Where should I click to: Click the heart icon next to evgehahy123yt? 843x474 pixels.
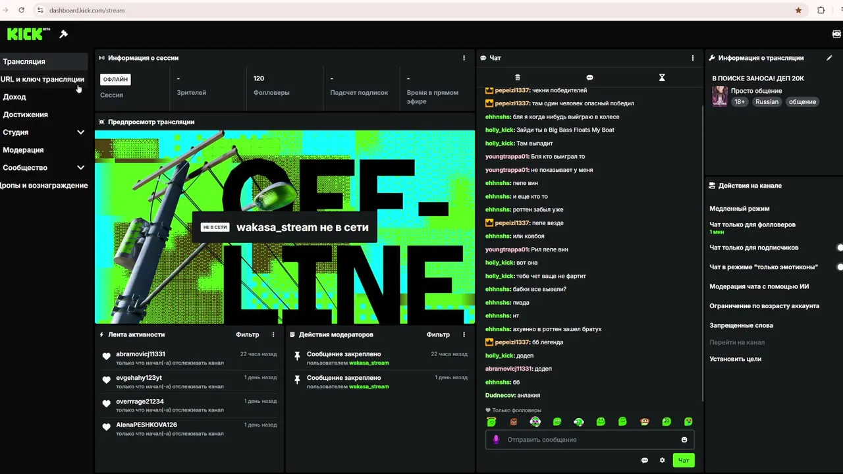106,380
